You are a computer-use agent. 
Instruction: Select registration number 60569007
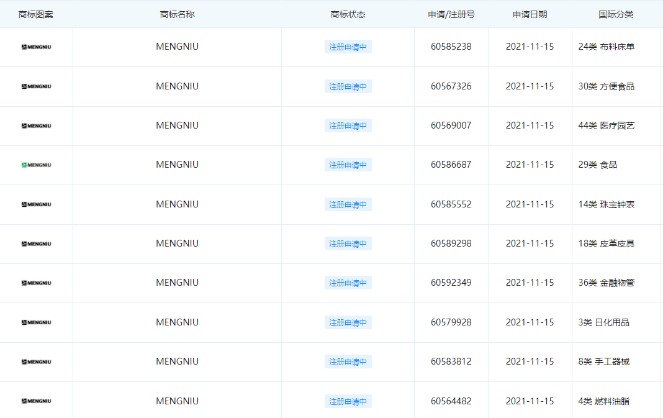(x=451, y=125)
